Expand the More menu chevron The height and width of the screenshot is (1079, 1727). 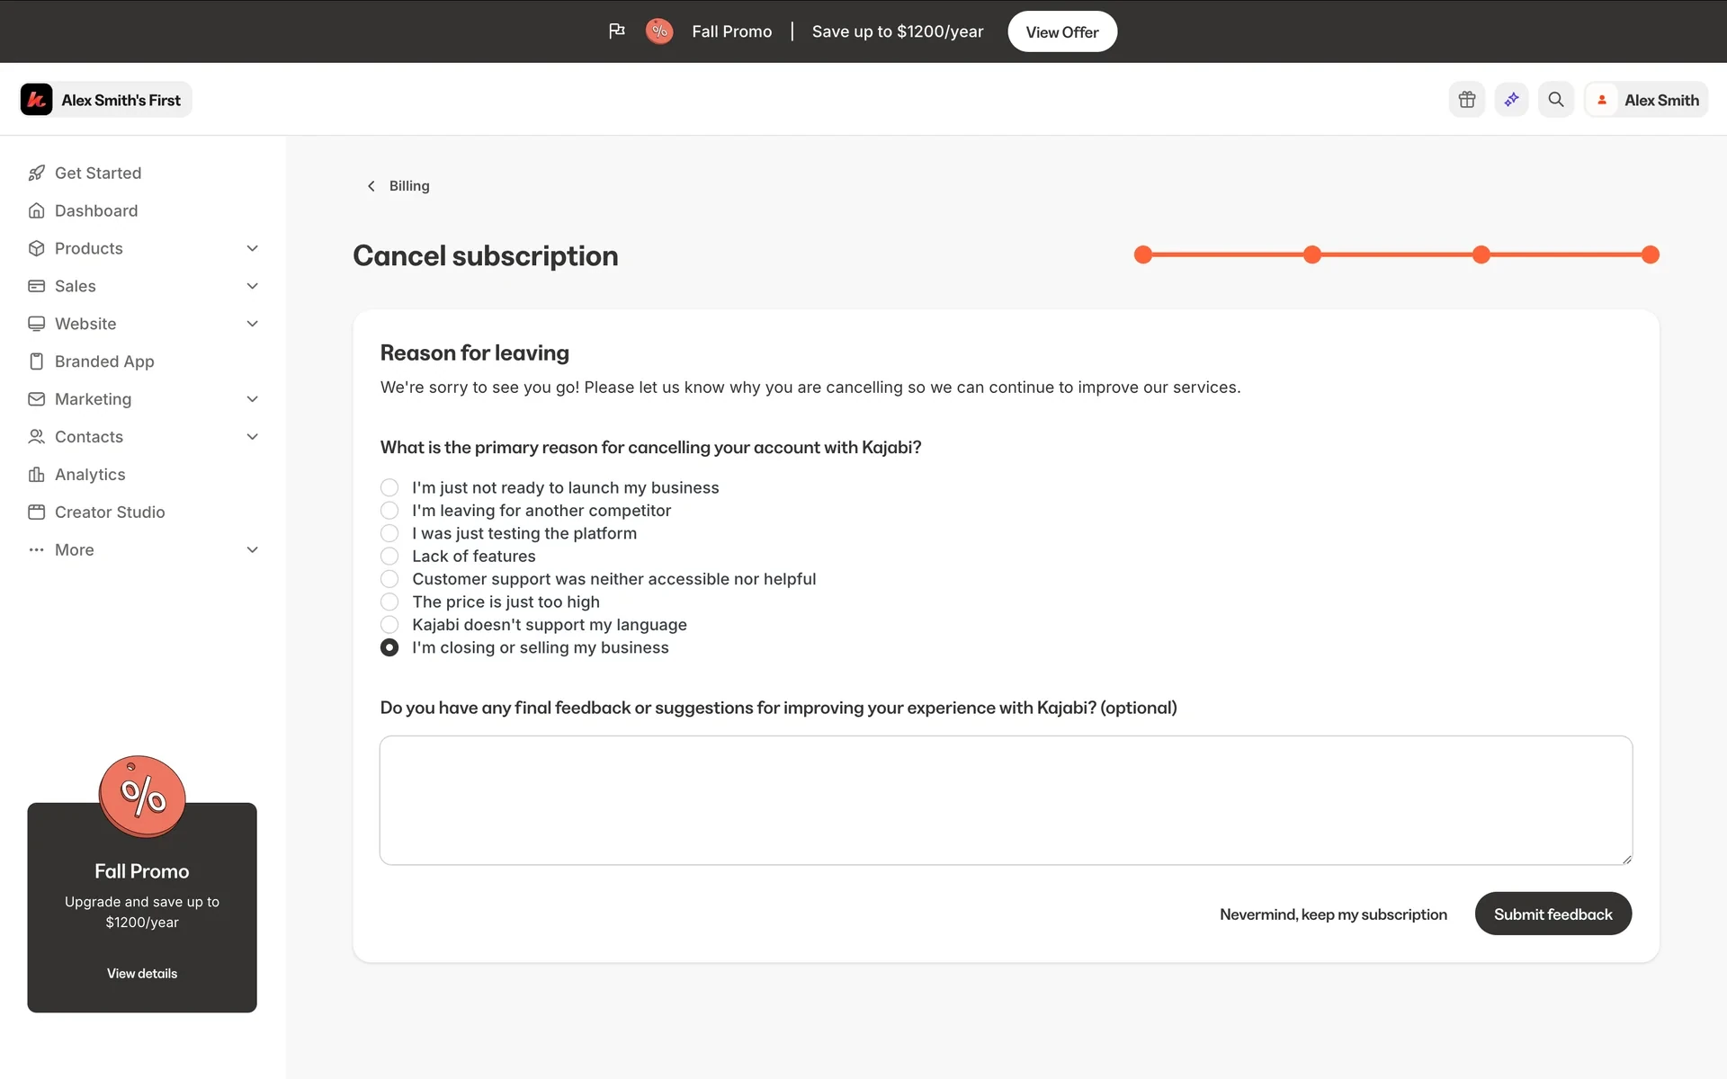tap(253, 550)
